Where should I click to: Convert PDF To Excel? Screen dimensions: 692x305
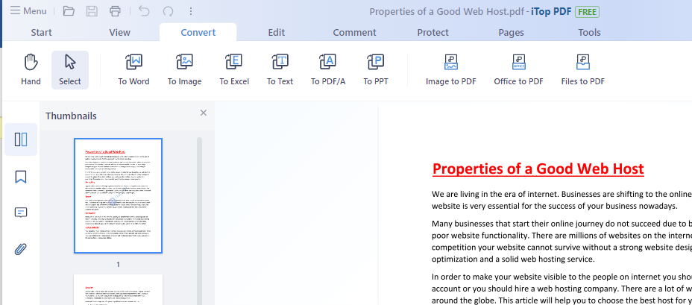click(234, 70)
